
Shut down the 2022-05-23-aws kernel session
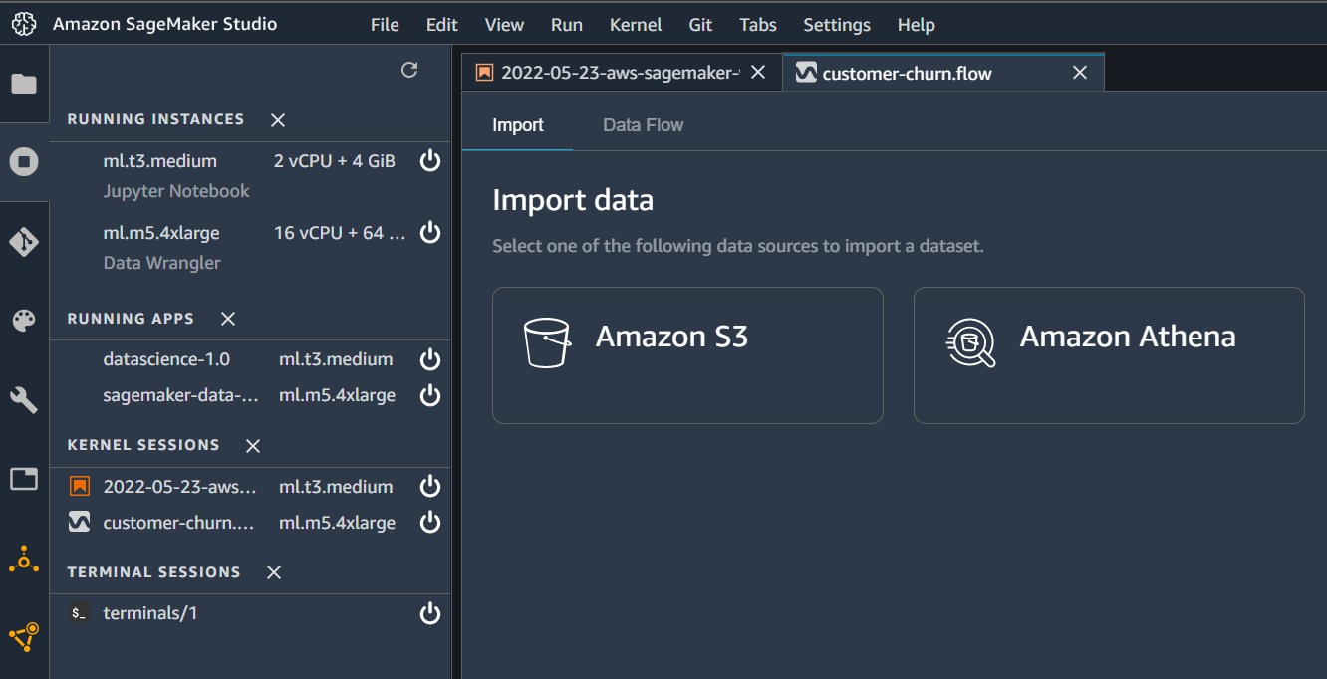click(x=430, y=487)
